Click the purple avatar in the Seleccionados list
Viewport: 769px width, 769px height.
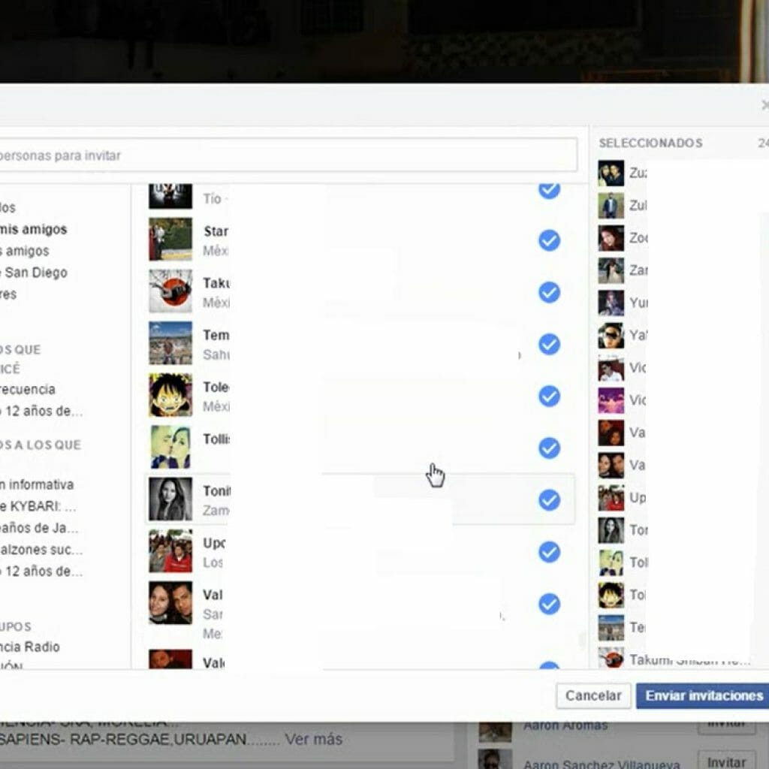pos(611,400)
